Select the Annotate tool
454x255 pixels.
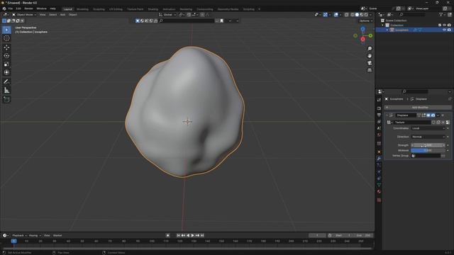click(6, 82)
